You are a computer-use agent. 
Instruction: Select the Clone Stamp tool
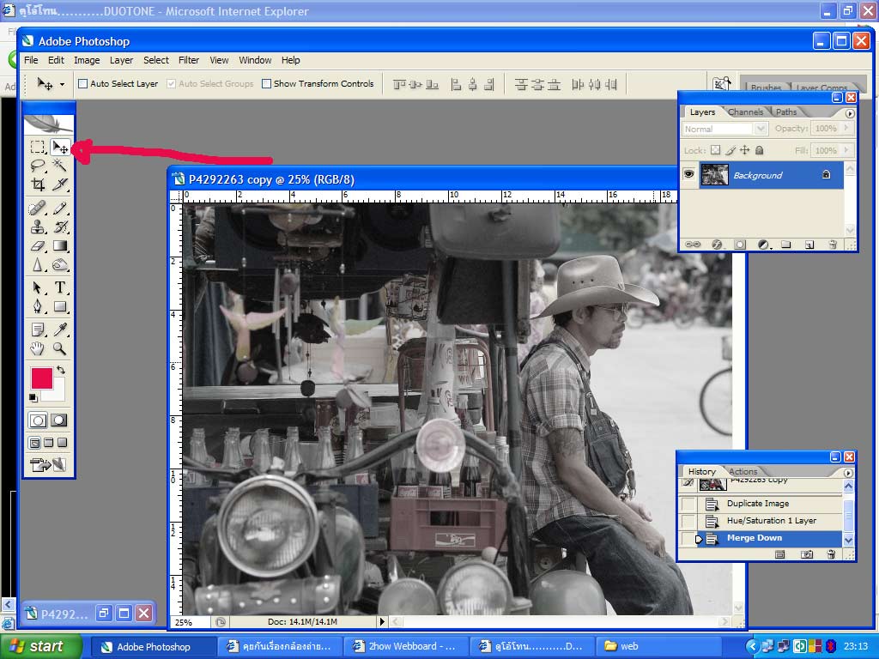point(38,227)
